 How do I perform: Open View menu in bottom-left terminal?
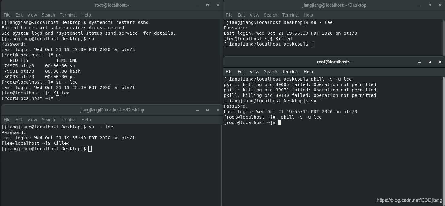point(32,120)
